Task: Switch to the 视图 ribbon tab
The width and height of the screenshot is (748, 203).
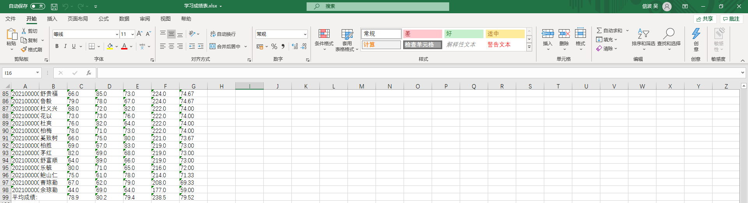Action: coord(166,19)
